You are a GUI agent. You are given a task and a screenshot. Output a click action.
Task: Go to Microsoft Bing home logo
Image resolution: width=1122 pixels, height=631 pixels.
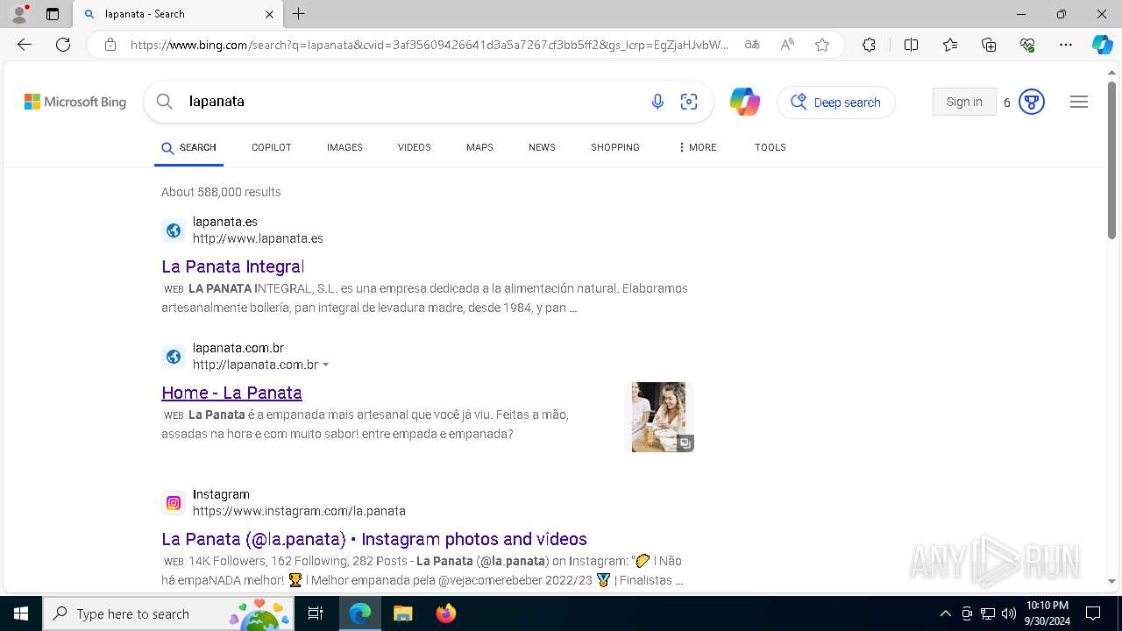75,102
